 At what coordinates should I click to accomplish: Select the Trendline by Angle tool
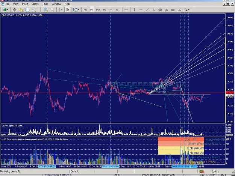[179, 10]
